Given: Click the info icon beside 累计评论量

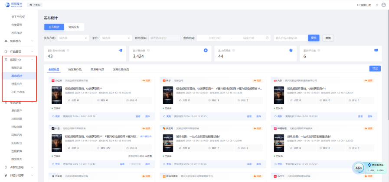Looking at the screenshot, I should (319, 50).
